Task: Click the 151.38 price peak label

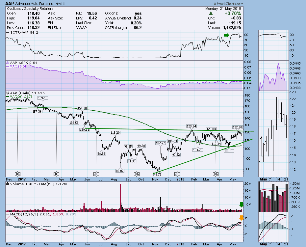Action: click(x=82, y=108)
